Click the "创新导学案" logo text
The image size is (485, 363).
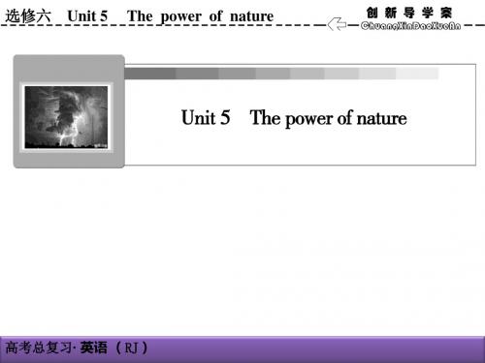point(409,13)
